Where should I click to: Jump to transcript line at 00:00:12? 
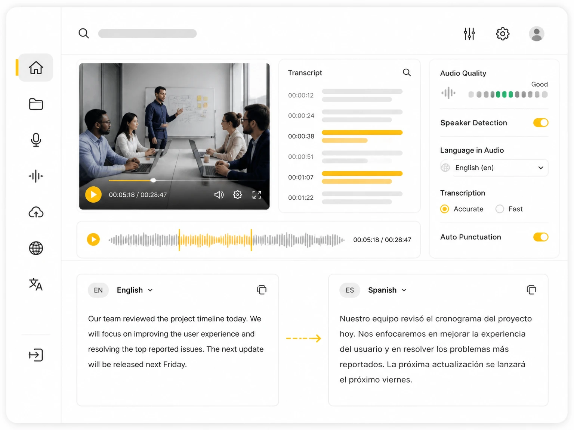click(345, 95)
